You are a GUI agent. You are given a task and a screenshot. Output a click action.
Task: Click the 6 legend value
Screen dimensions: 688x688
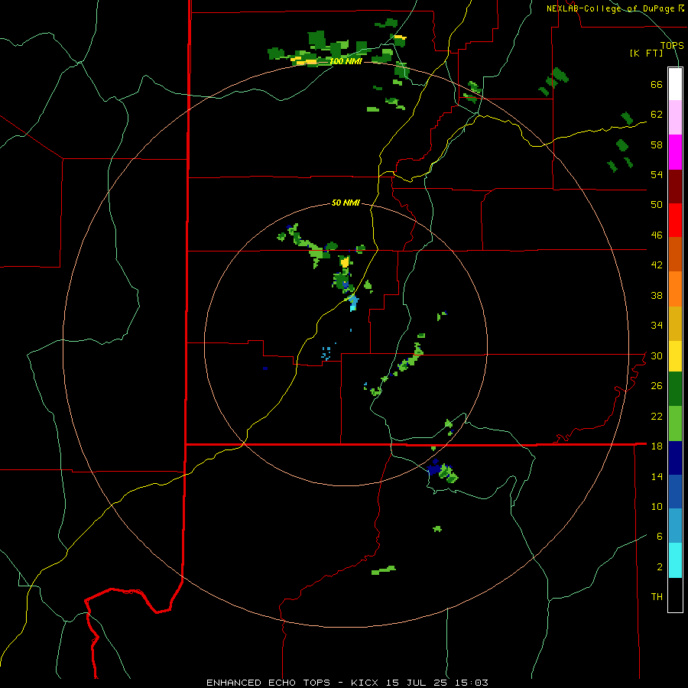(660, 537)
